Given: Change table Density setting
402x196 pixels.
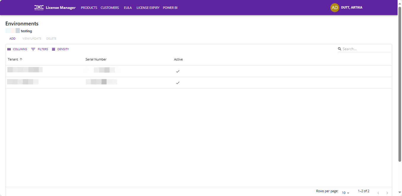Looking at the screenshot, I should 60,49.
